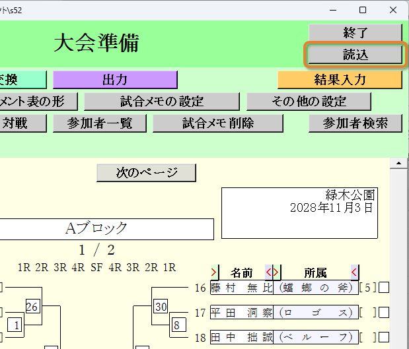This screenshot has width=409, height=349.
Task: Open その他の設定
Action: [309, 102]
